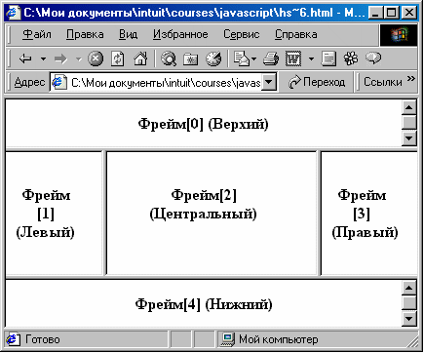Expand the Back button history dropdown arrow
The width and height of the screenshot is (424, 353).
tap(43, 59)
